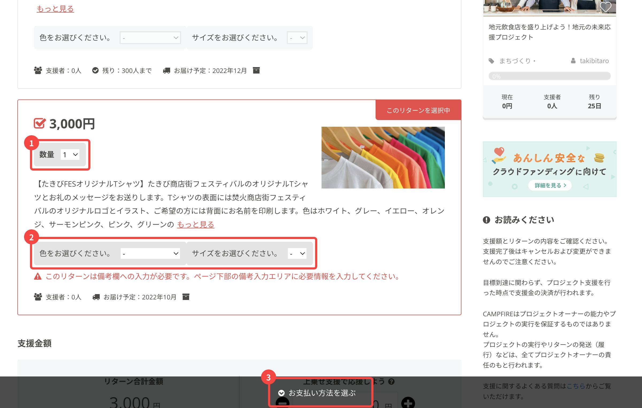Click the colorful T-shirts thumbnail image

[x=383, y=157]
